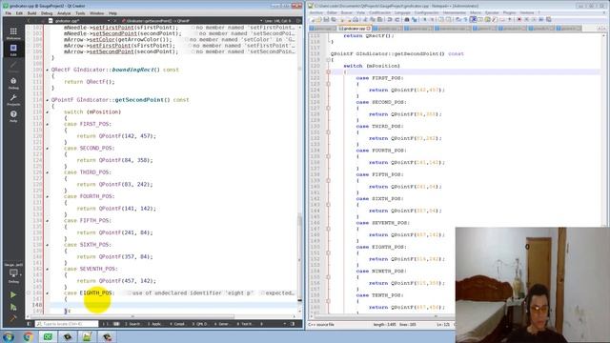Collapse case FIFTH_POS block in Qt Creator
The height and width of the screenshot is (343, 610).
(x=48, y=221)
